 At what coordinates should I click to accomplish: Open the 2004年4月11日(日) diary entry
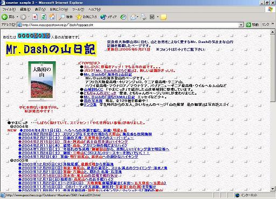(73, 130)
